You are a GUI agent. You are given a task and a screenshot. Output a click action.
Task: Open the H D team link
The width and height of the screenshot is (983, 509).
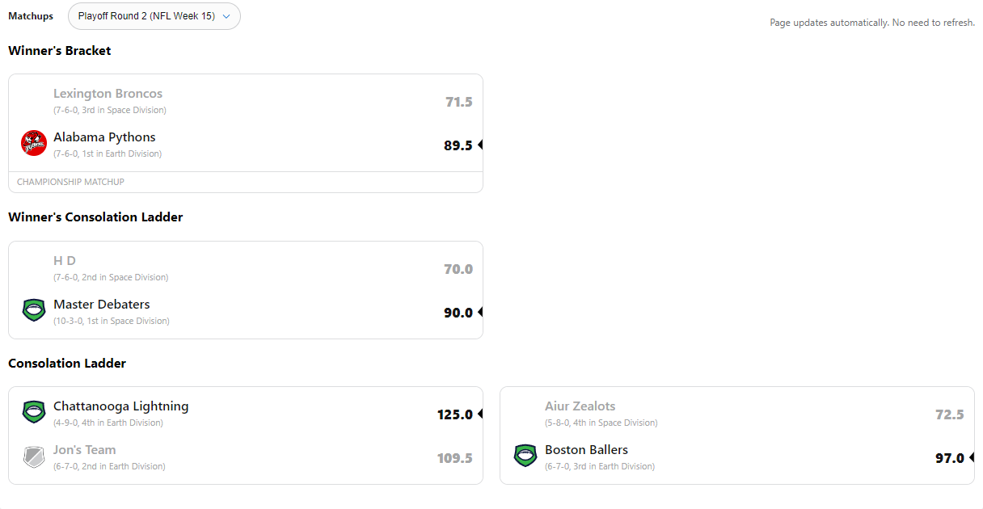(x=65, y=261)
